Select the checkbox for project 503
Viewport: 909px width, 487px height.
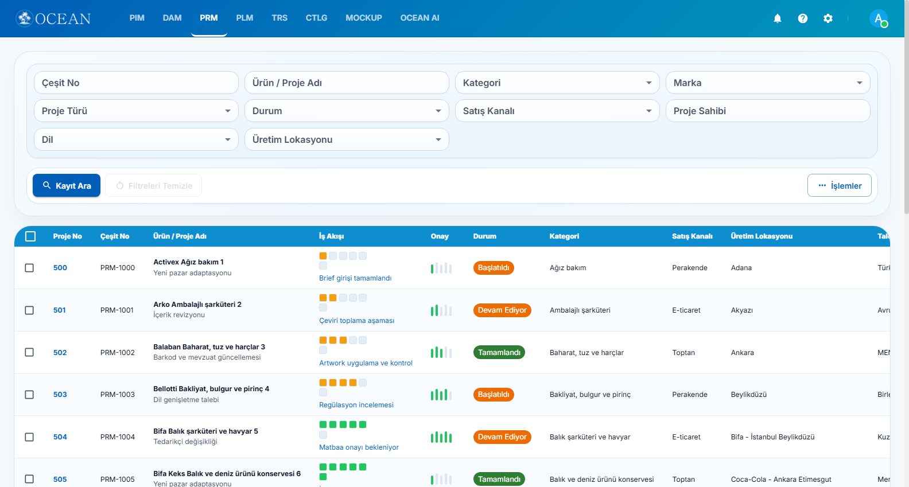[29, 395]
